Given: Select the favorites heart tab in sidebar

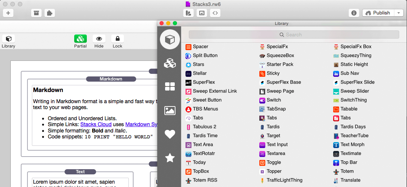Looking at the screenshot, I should click(170, 134).
